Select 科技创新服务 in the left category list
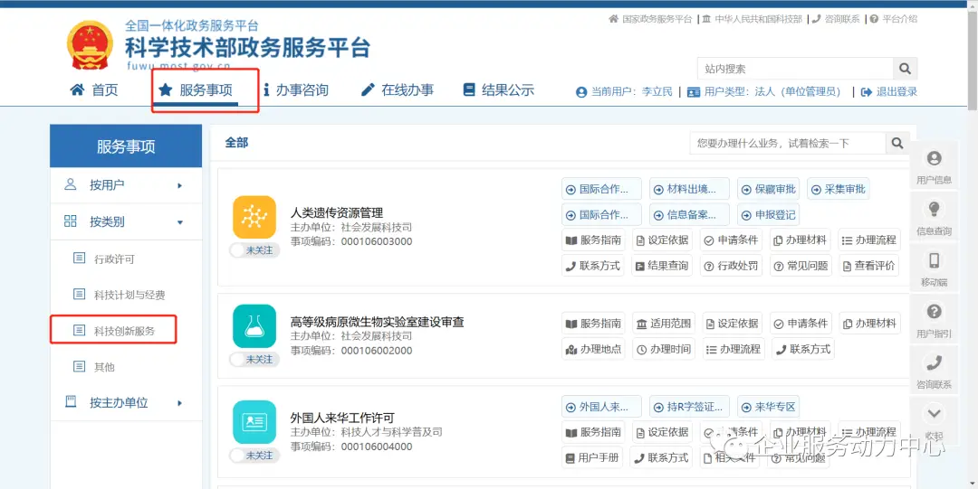The height and width of the screenshot is (489, 978). 124,331
